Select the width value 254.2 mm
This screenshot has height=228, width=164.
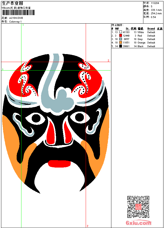(156, 14)
